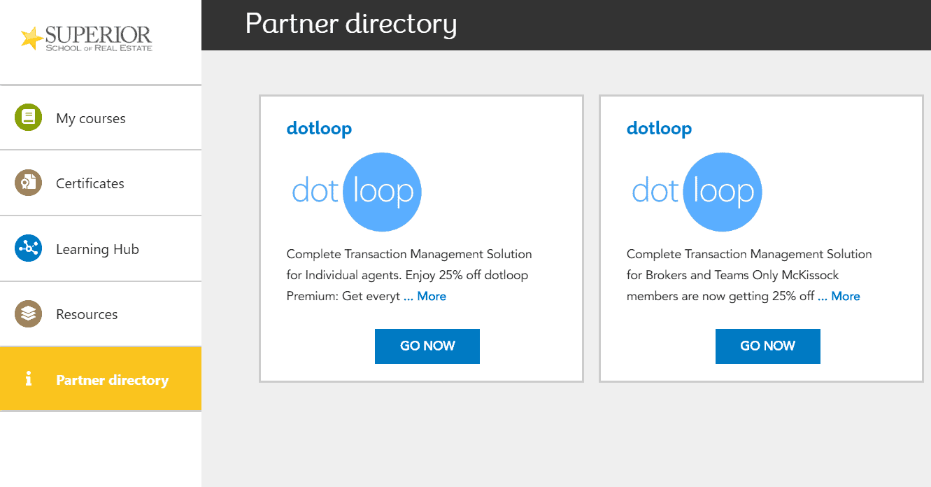The width and height of the screenshot is (931, 487).
Task: Click dotloop logo in Brokers and Teams card
Action: point(697,192)
